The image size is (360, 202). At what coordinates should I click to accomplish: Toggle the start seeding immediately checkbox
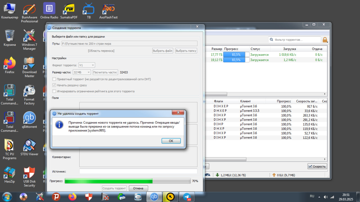tap(54, 85)
